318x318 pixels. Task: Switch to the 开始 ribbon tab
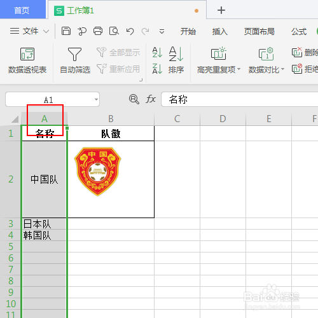click(x=188, y=31)
